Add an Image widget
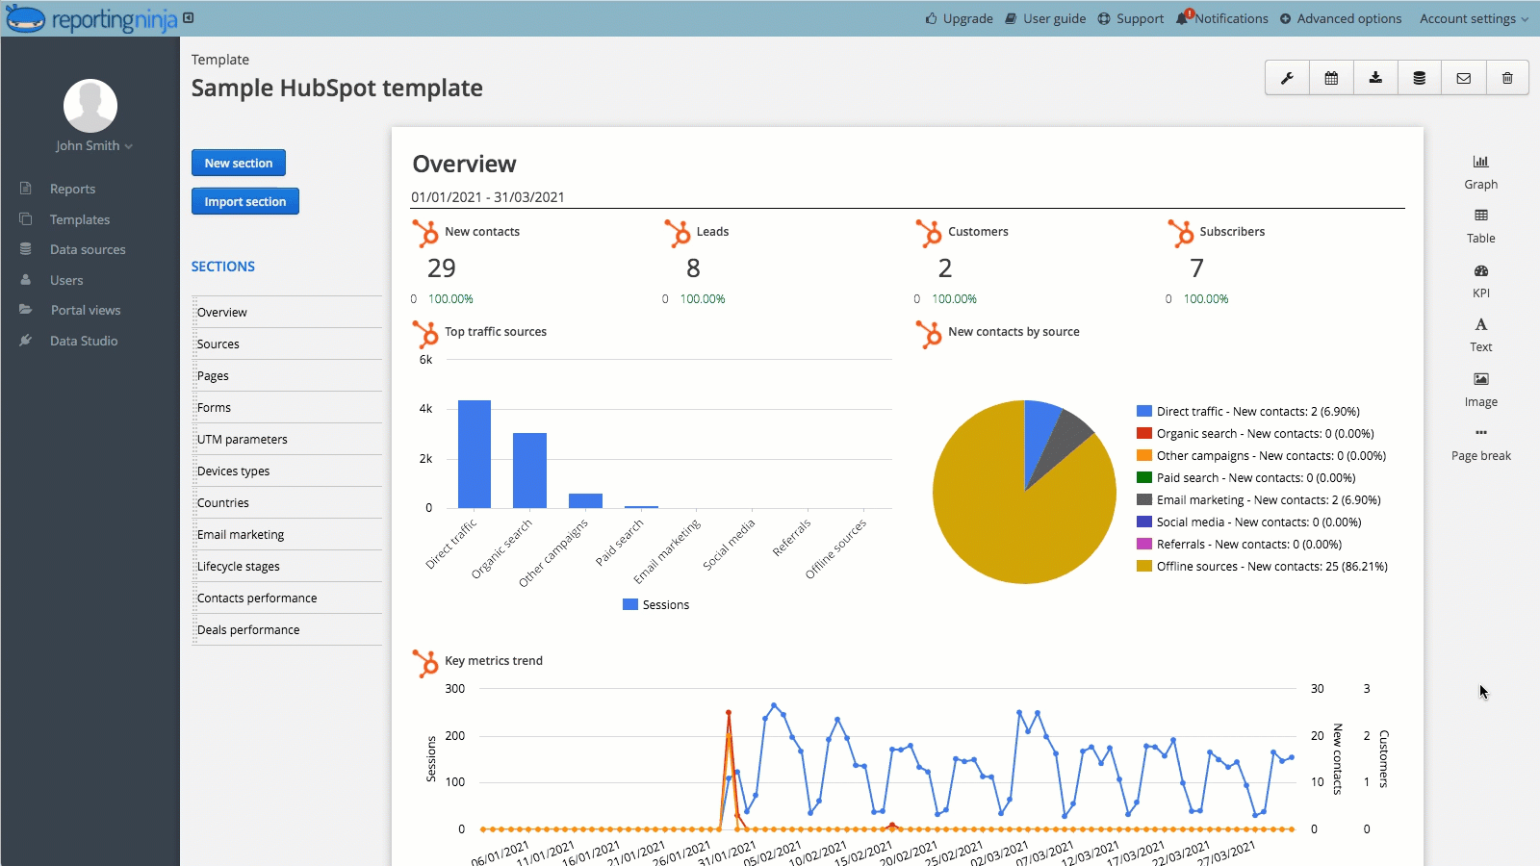 coord(1480,389)
